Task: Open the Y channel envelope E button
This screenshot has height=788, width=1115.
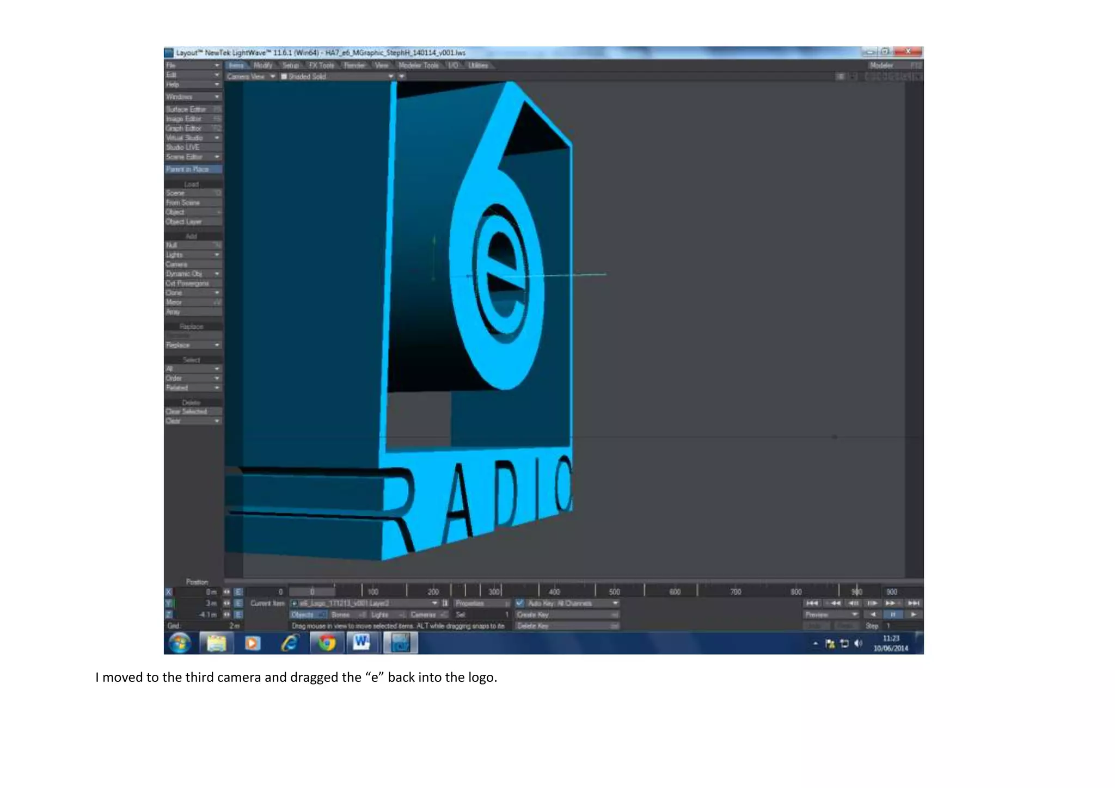Action: pyautogui.click(x=238, y=603)
